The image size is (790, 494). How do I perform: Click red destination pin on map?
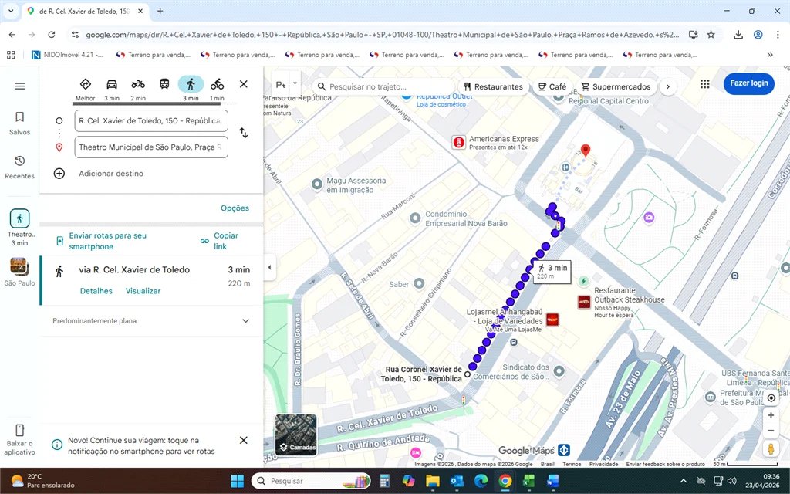[585, 151]
